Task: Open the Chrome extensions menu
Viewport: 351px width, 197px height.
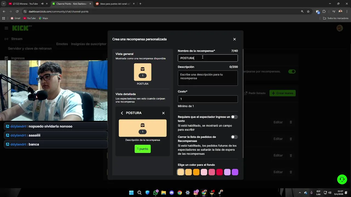Action: point(324,11)
